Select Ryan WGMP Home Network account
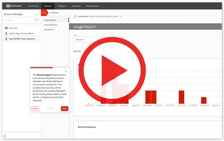This screenshot has width=224, height=141. pos(21,39)
